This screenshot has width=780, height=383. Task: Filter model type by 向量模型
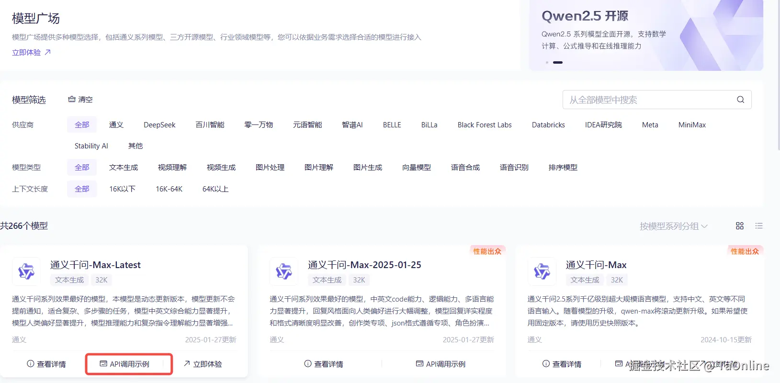point(417,167)
